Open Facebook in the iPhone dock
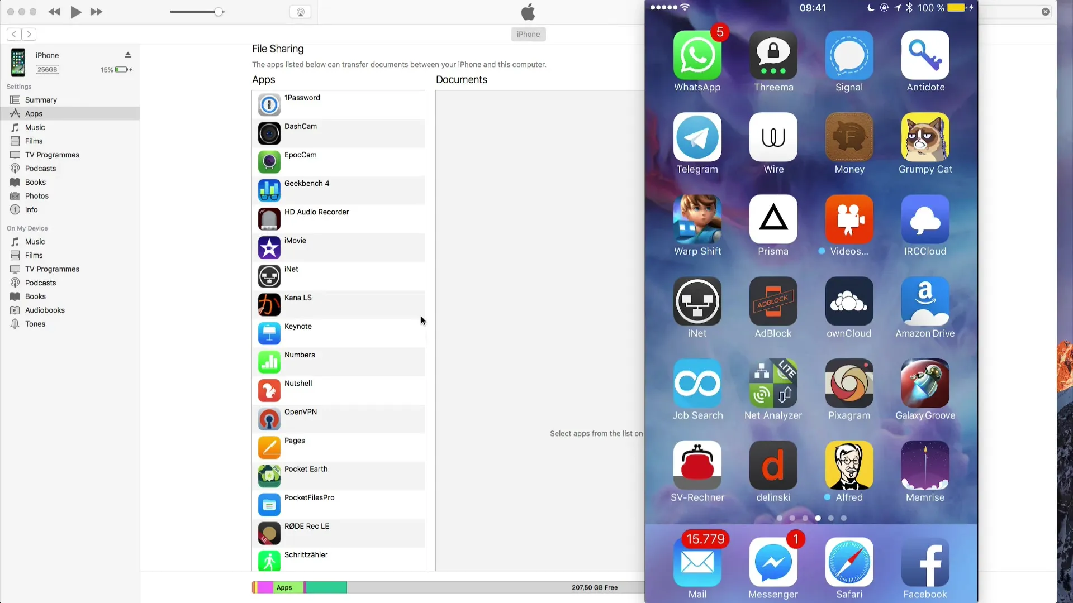 tap(925, 562)
